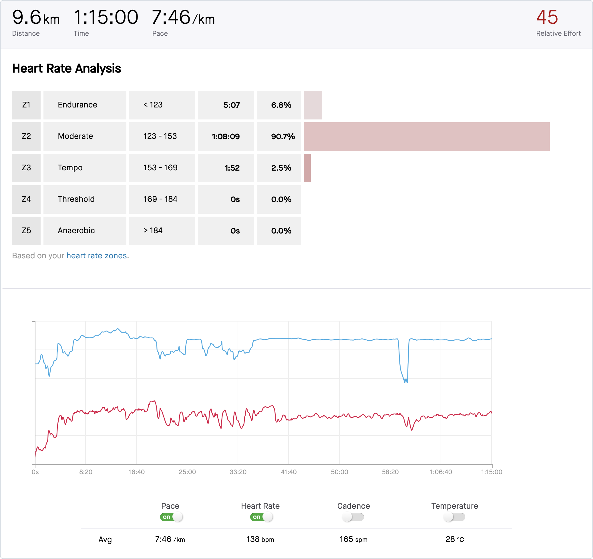Select the Z1 zone label cell
593x559 pixels.
[x=26, y=105]
